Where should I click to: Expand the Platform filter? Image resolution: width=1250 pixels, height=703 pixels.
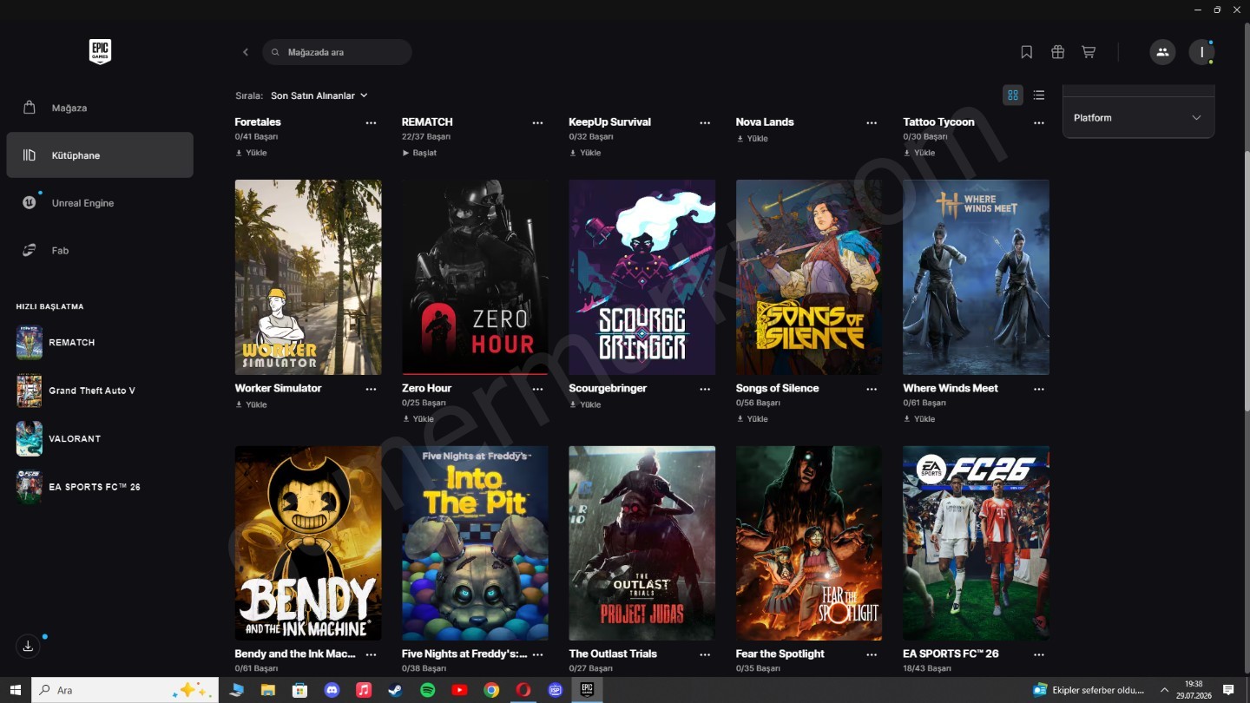tap(1138, 118)
